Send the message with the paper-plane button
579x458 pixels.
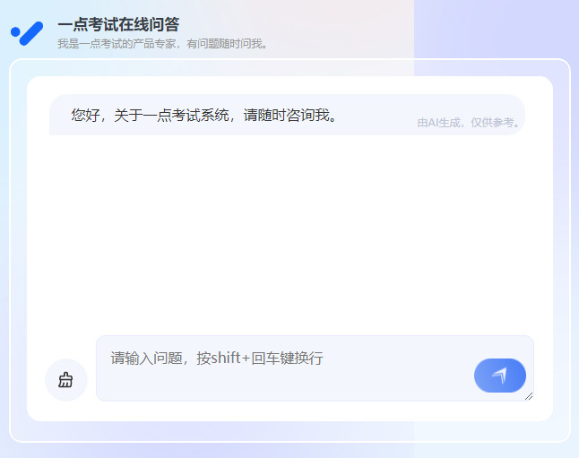[x=499, y=376]
